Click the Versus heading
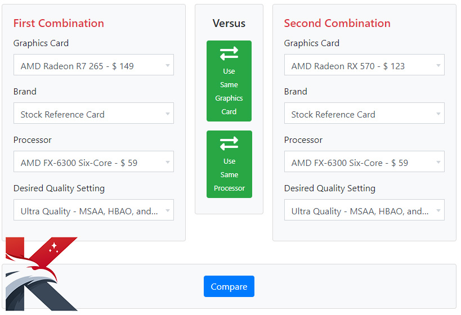Screen dimensions: 461x315 [229, 23]
